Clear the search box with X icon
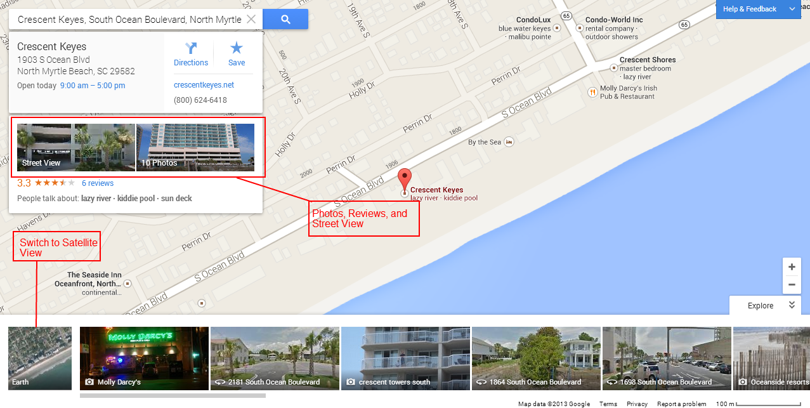 coord(251,19)
